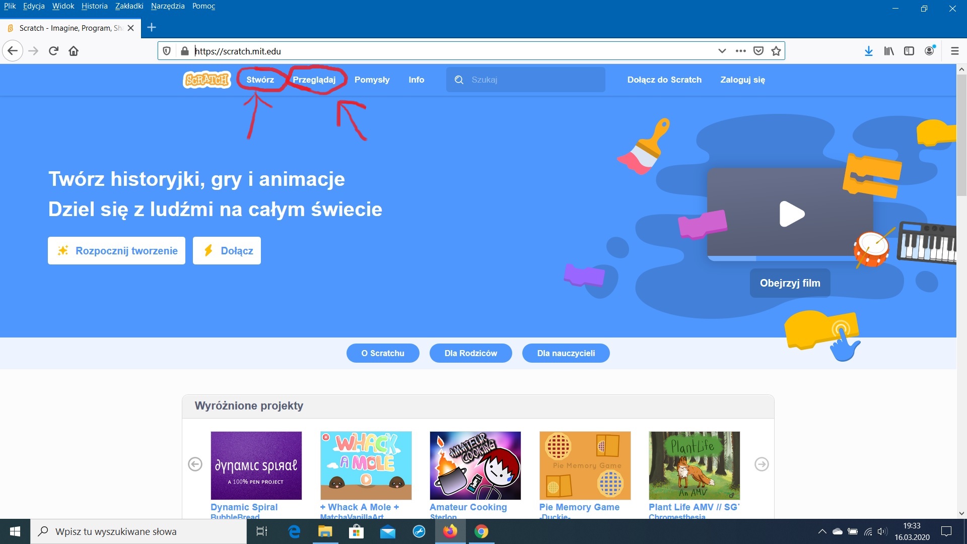Click the browser forward arrow
The height and width of the screenshot is (544, 967).
coord(33,51)
